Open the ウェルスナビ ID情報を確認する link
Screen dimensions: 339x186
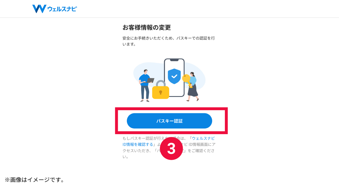tap(168, 141)
